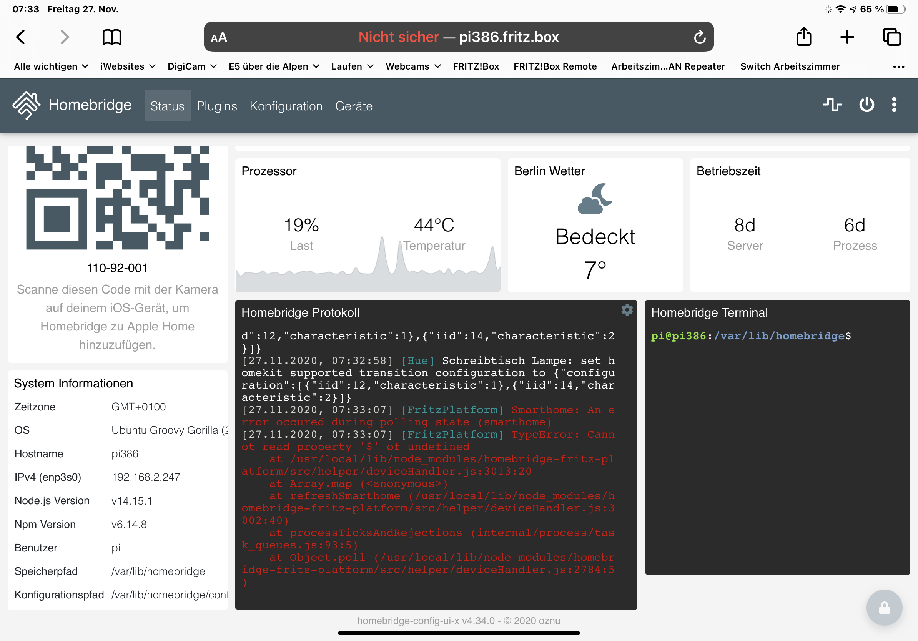Image resolution: width=918 pixels, height=641 pixels.
Task: Expand the Laufen bookmarks dropdown
Action: (352, 66)
